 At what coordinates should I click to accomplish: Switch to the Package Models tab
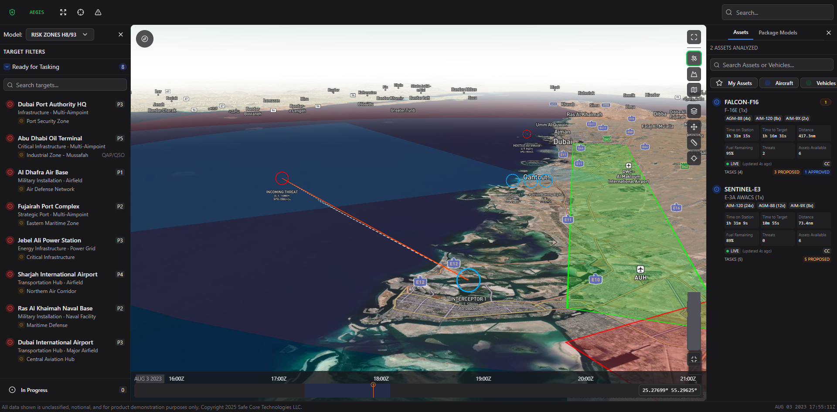[778, 33]
